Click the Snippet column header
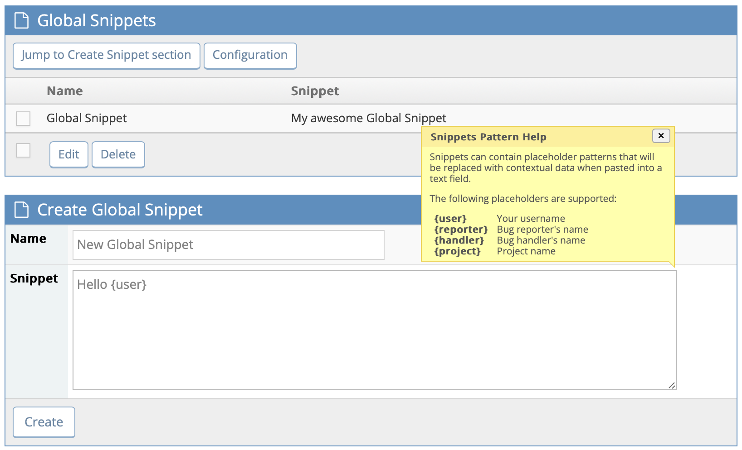742x450 pixels. [315, 91]
